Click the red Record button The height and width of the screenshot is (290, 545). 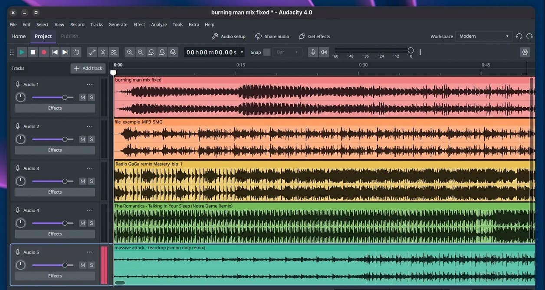43,52
